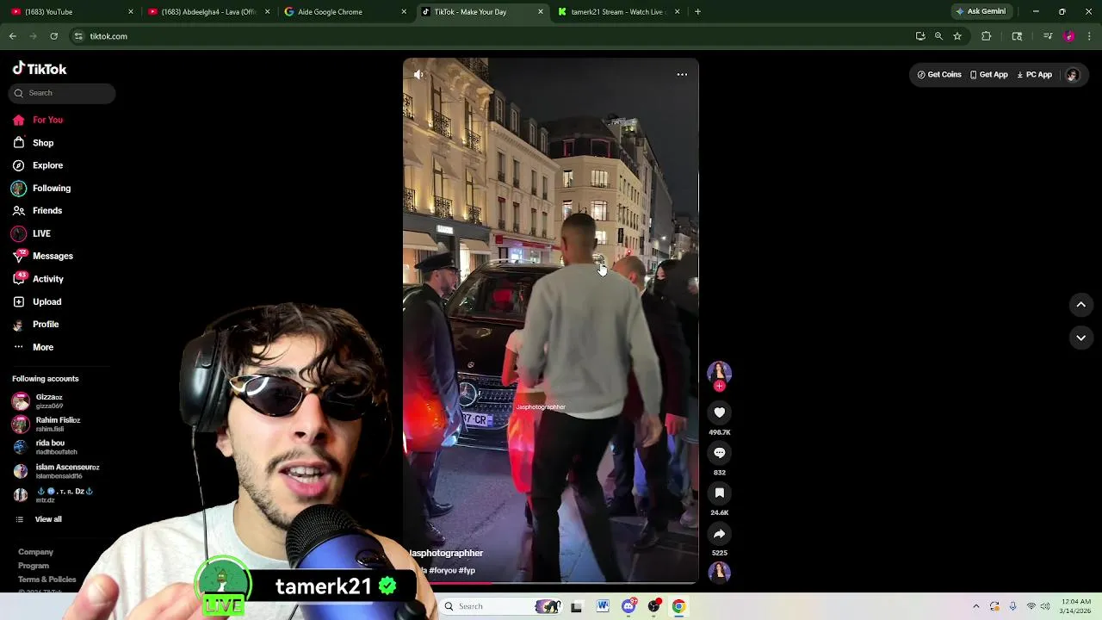
Task: Click the Ask Gemini button
Action: coord(981,11)
